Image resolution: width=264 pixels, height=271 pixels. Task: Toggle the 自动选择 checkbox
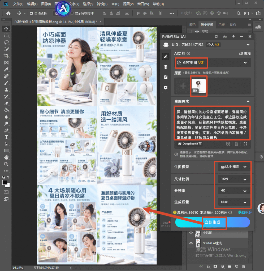coord(31,13)
